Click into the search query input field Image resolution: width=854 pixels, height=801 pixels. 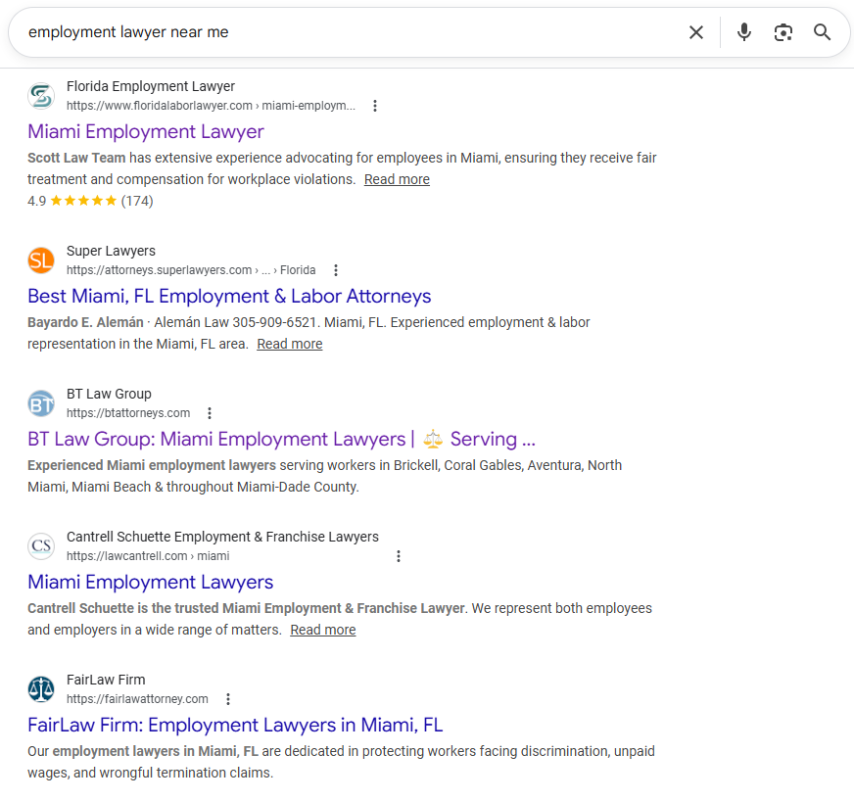click(343, 32)
